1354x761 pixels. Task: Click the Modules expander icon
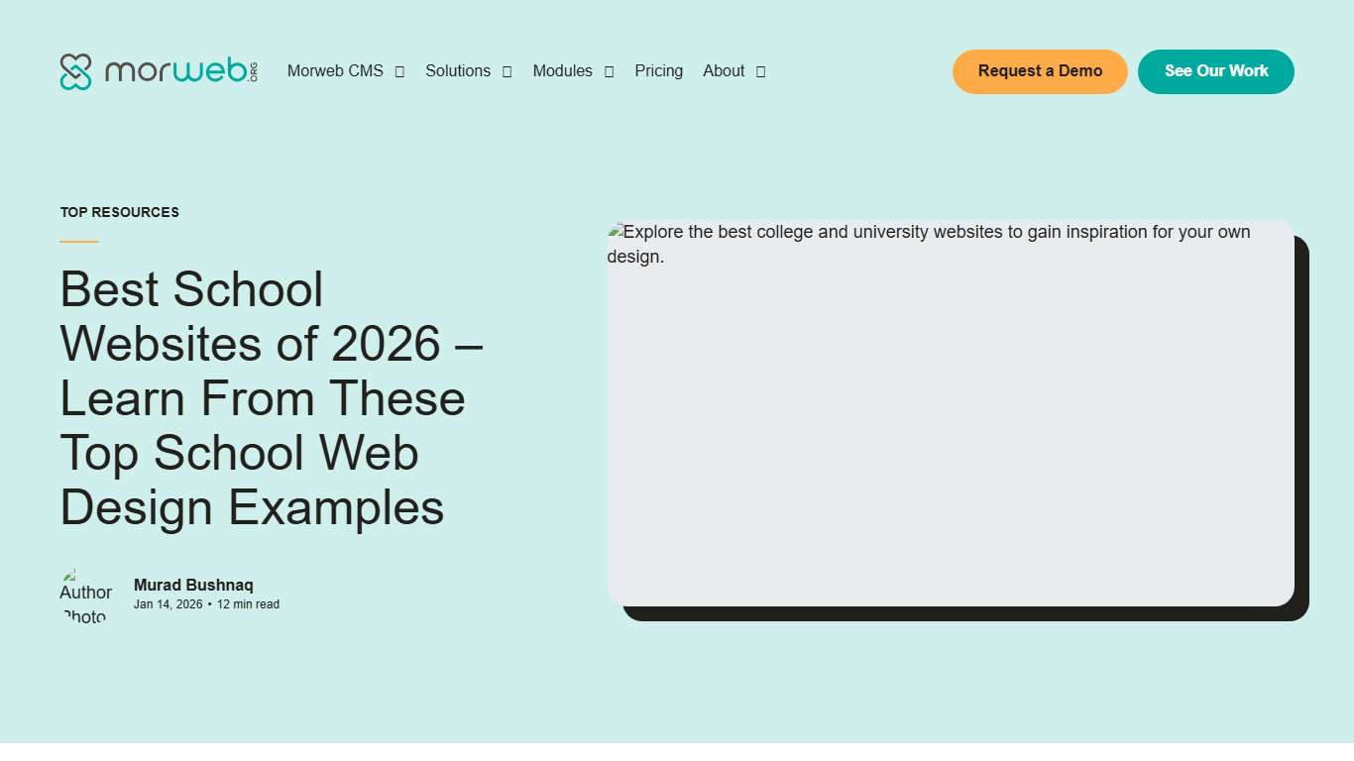point(608,71)
